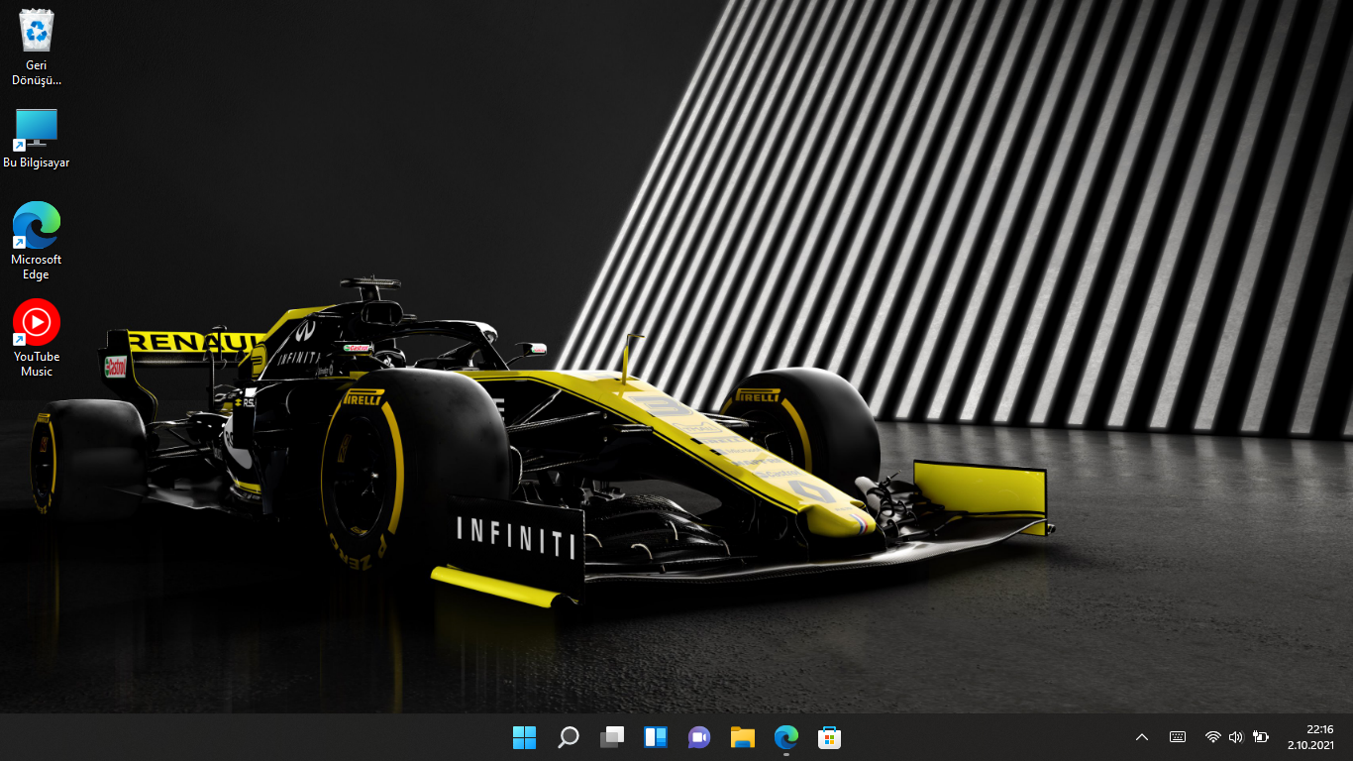
Task: Click the battery status tray icon
Action: [1261, 737]
